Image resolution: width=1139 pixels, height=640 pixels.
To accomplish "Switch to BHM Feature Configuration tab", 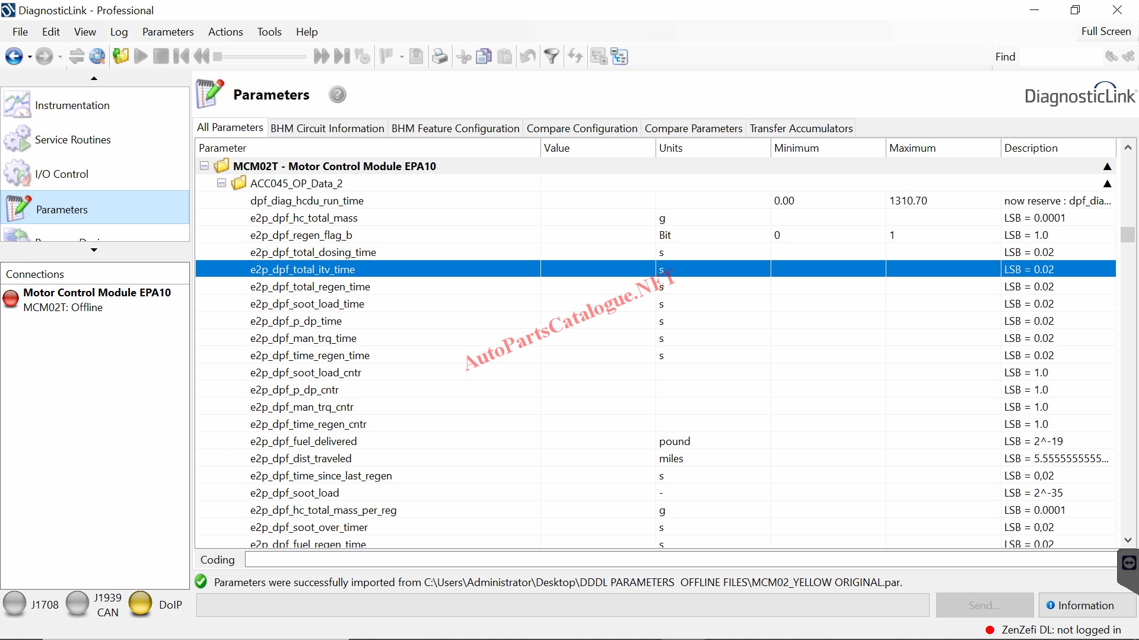I will [455, 129].
